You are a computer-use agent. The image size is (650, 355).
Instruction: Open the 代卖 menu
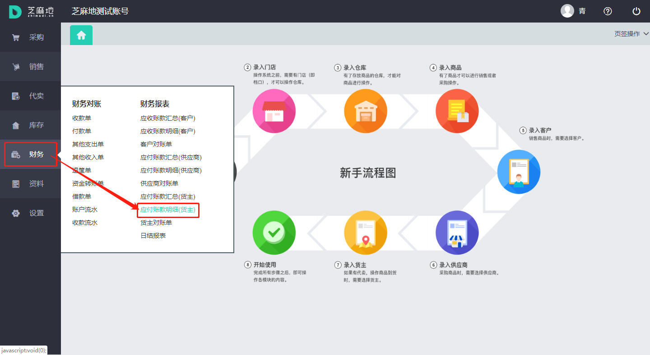click(30, 96)
